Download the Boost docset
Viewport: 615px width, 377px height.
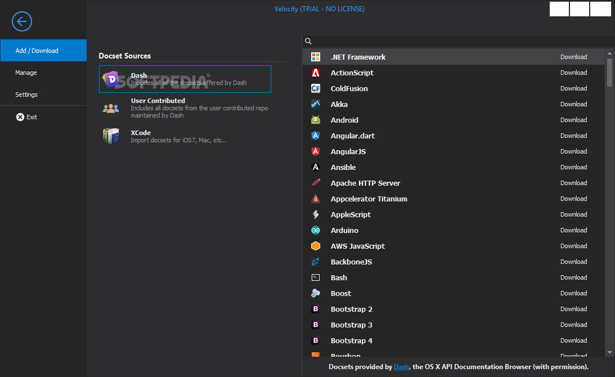[x=573, y=293]
